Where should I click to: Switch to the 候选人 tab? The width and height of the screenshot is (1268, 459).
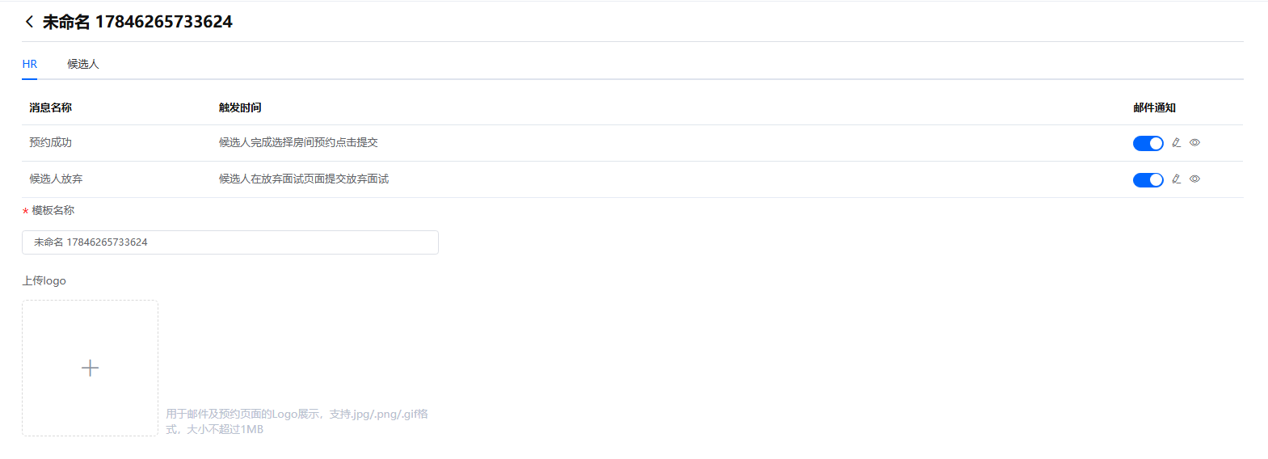click(82, 64)
